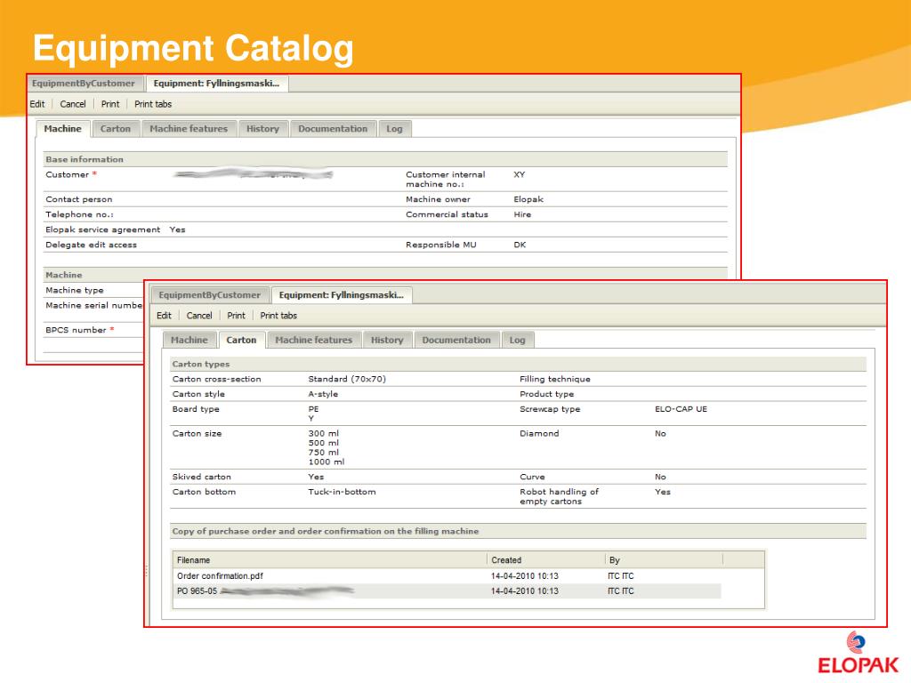Click Base information section header

[x=385, y=159]
